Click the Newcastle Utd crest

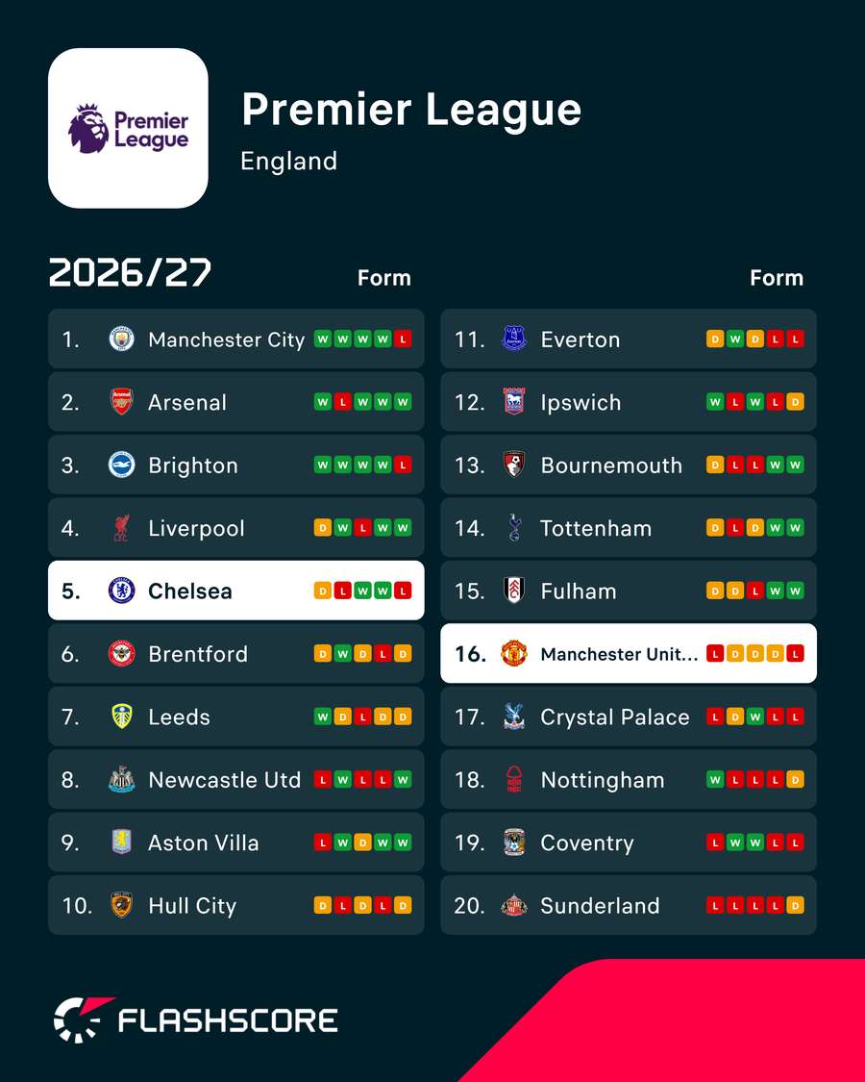coord(121,780)
